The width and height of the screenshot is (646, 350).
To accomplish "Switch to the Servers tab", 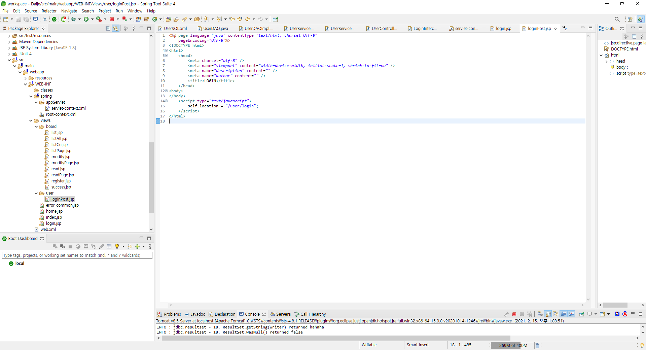I will point(280,314).
